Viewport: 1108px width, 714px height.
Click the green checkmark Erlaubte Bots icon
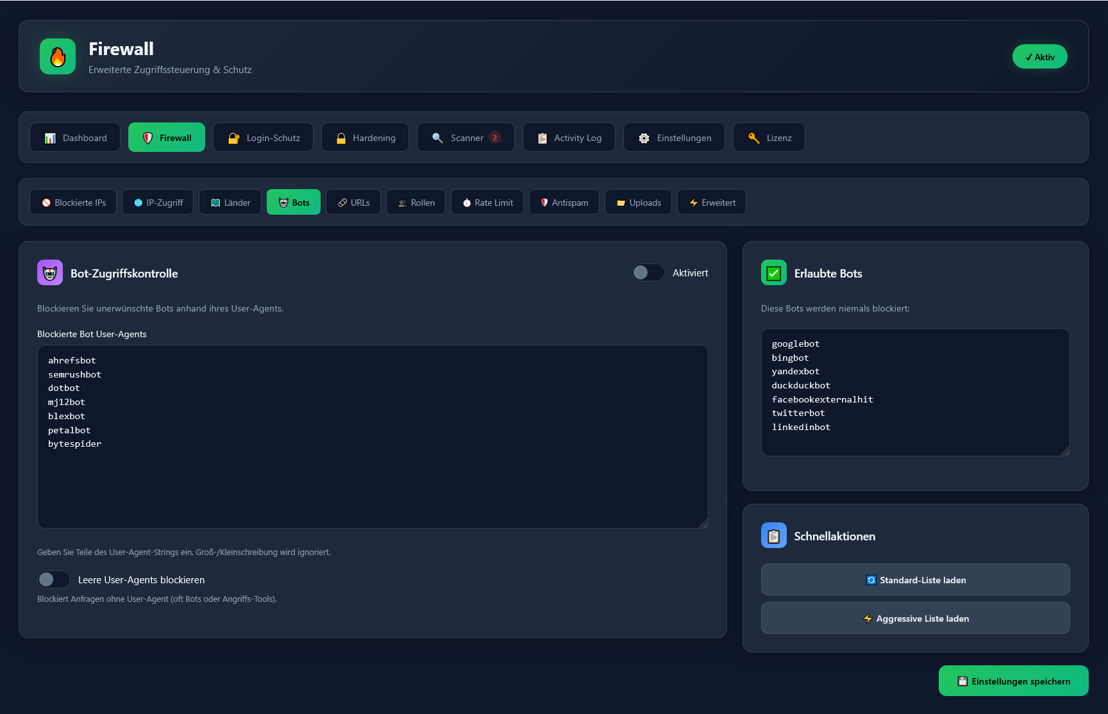pos(773,273)
